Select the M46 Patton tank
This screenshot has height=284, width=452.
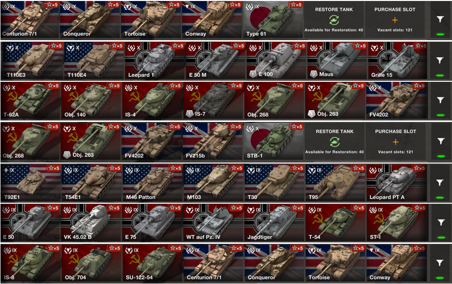tap(152, 183)
